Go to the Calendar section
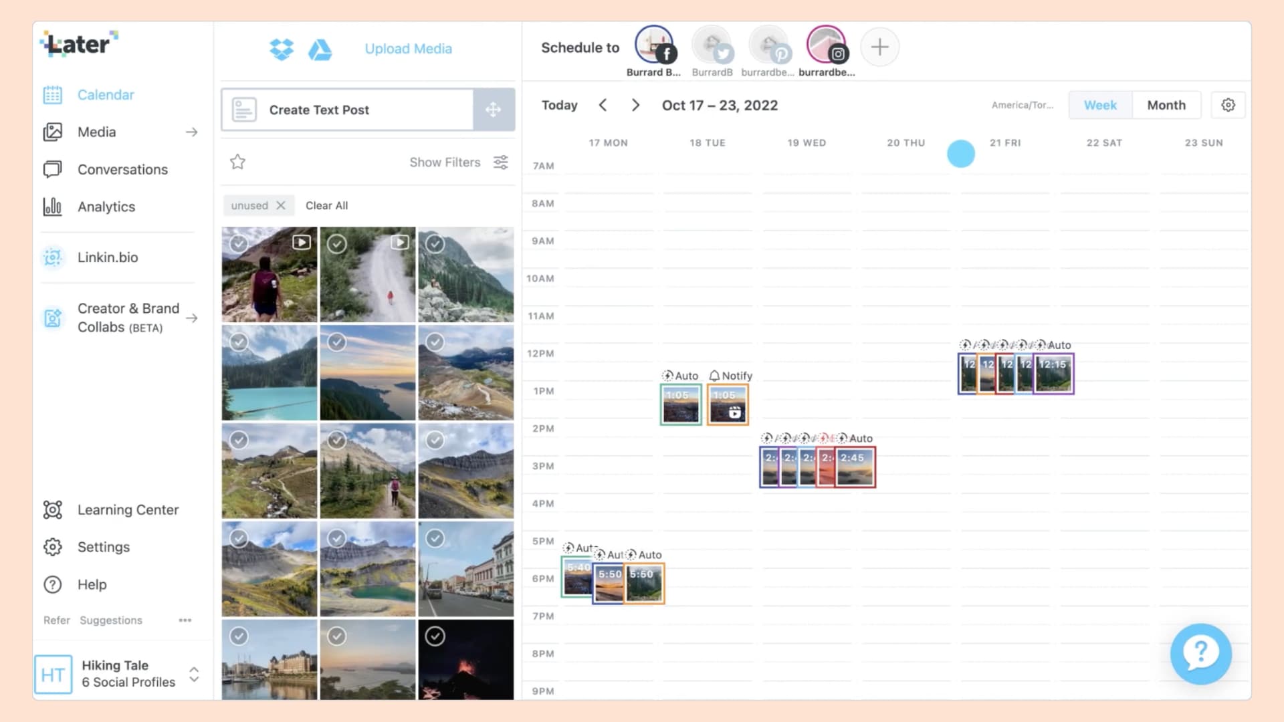 [x=106, y=94]
